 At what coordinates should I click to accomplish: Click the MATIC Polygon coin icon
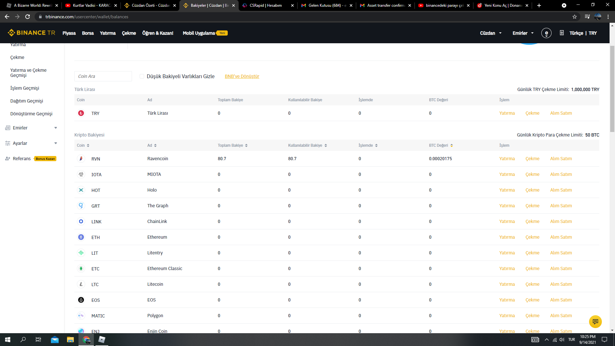coord(81,316)
